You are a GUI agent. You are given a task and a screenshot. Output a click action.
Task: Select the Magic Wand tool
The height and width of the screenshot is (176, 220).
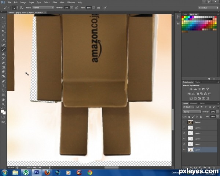[x=3, y=31]
